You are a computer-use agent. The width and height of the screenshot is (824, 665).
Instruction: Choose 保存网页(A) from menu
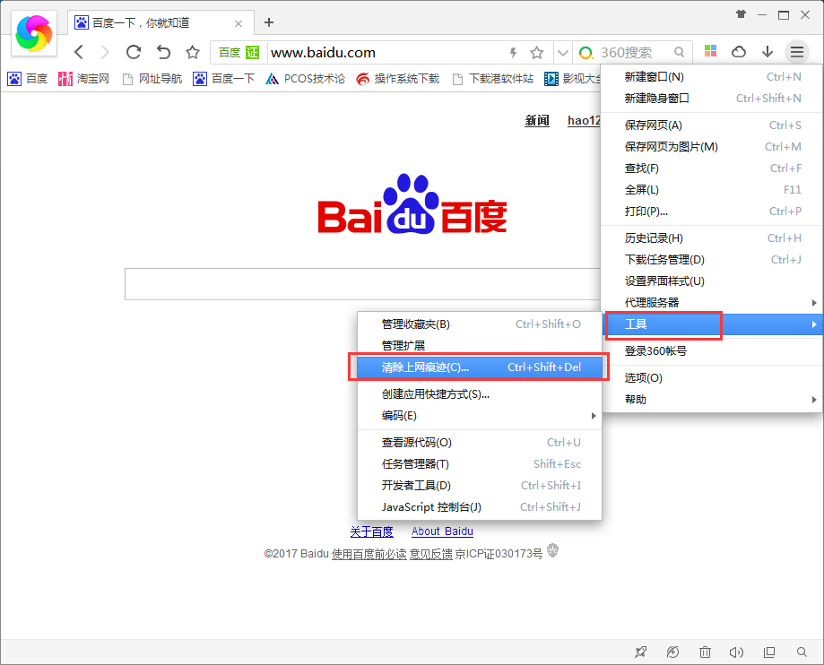[712, 125]
